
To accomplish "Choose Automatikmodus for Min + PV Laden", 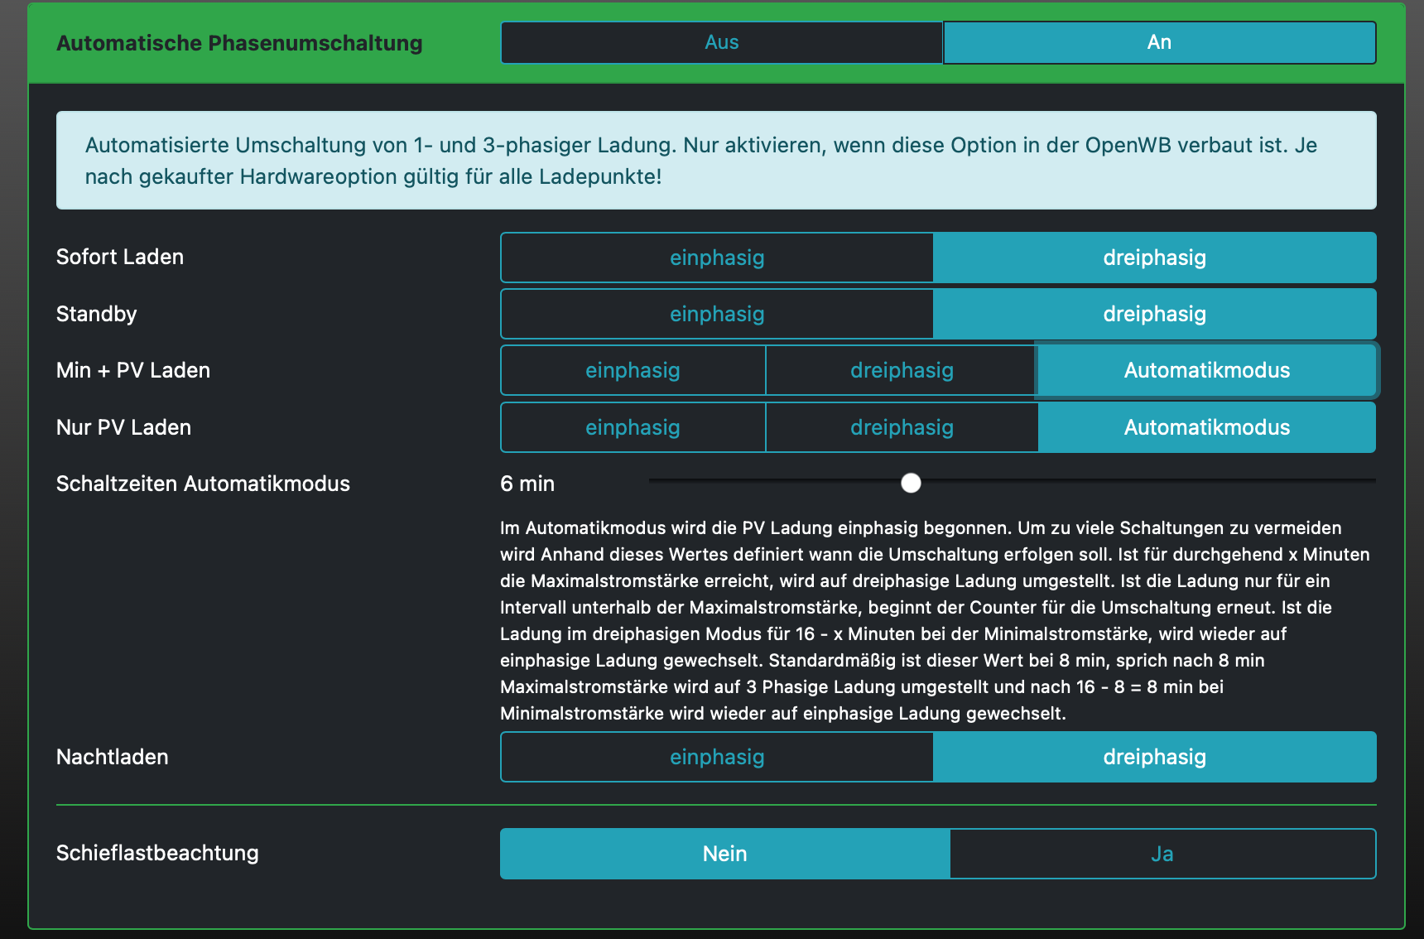I will click(x=1206, y=370).
